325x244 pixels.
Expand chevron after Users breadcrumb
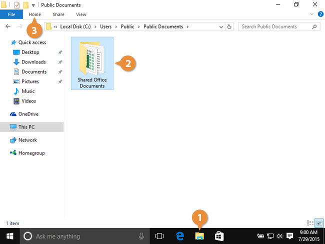[x=116, y=26]
